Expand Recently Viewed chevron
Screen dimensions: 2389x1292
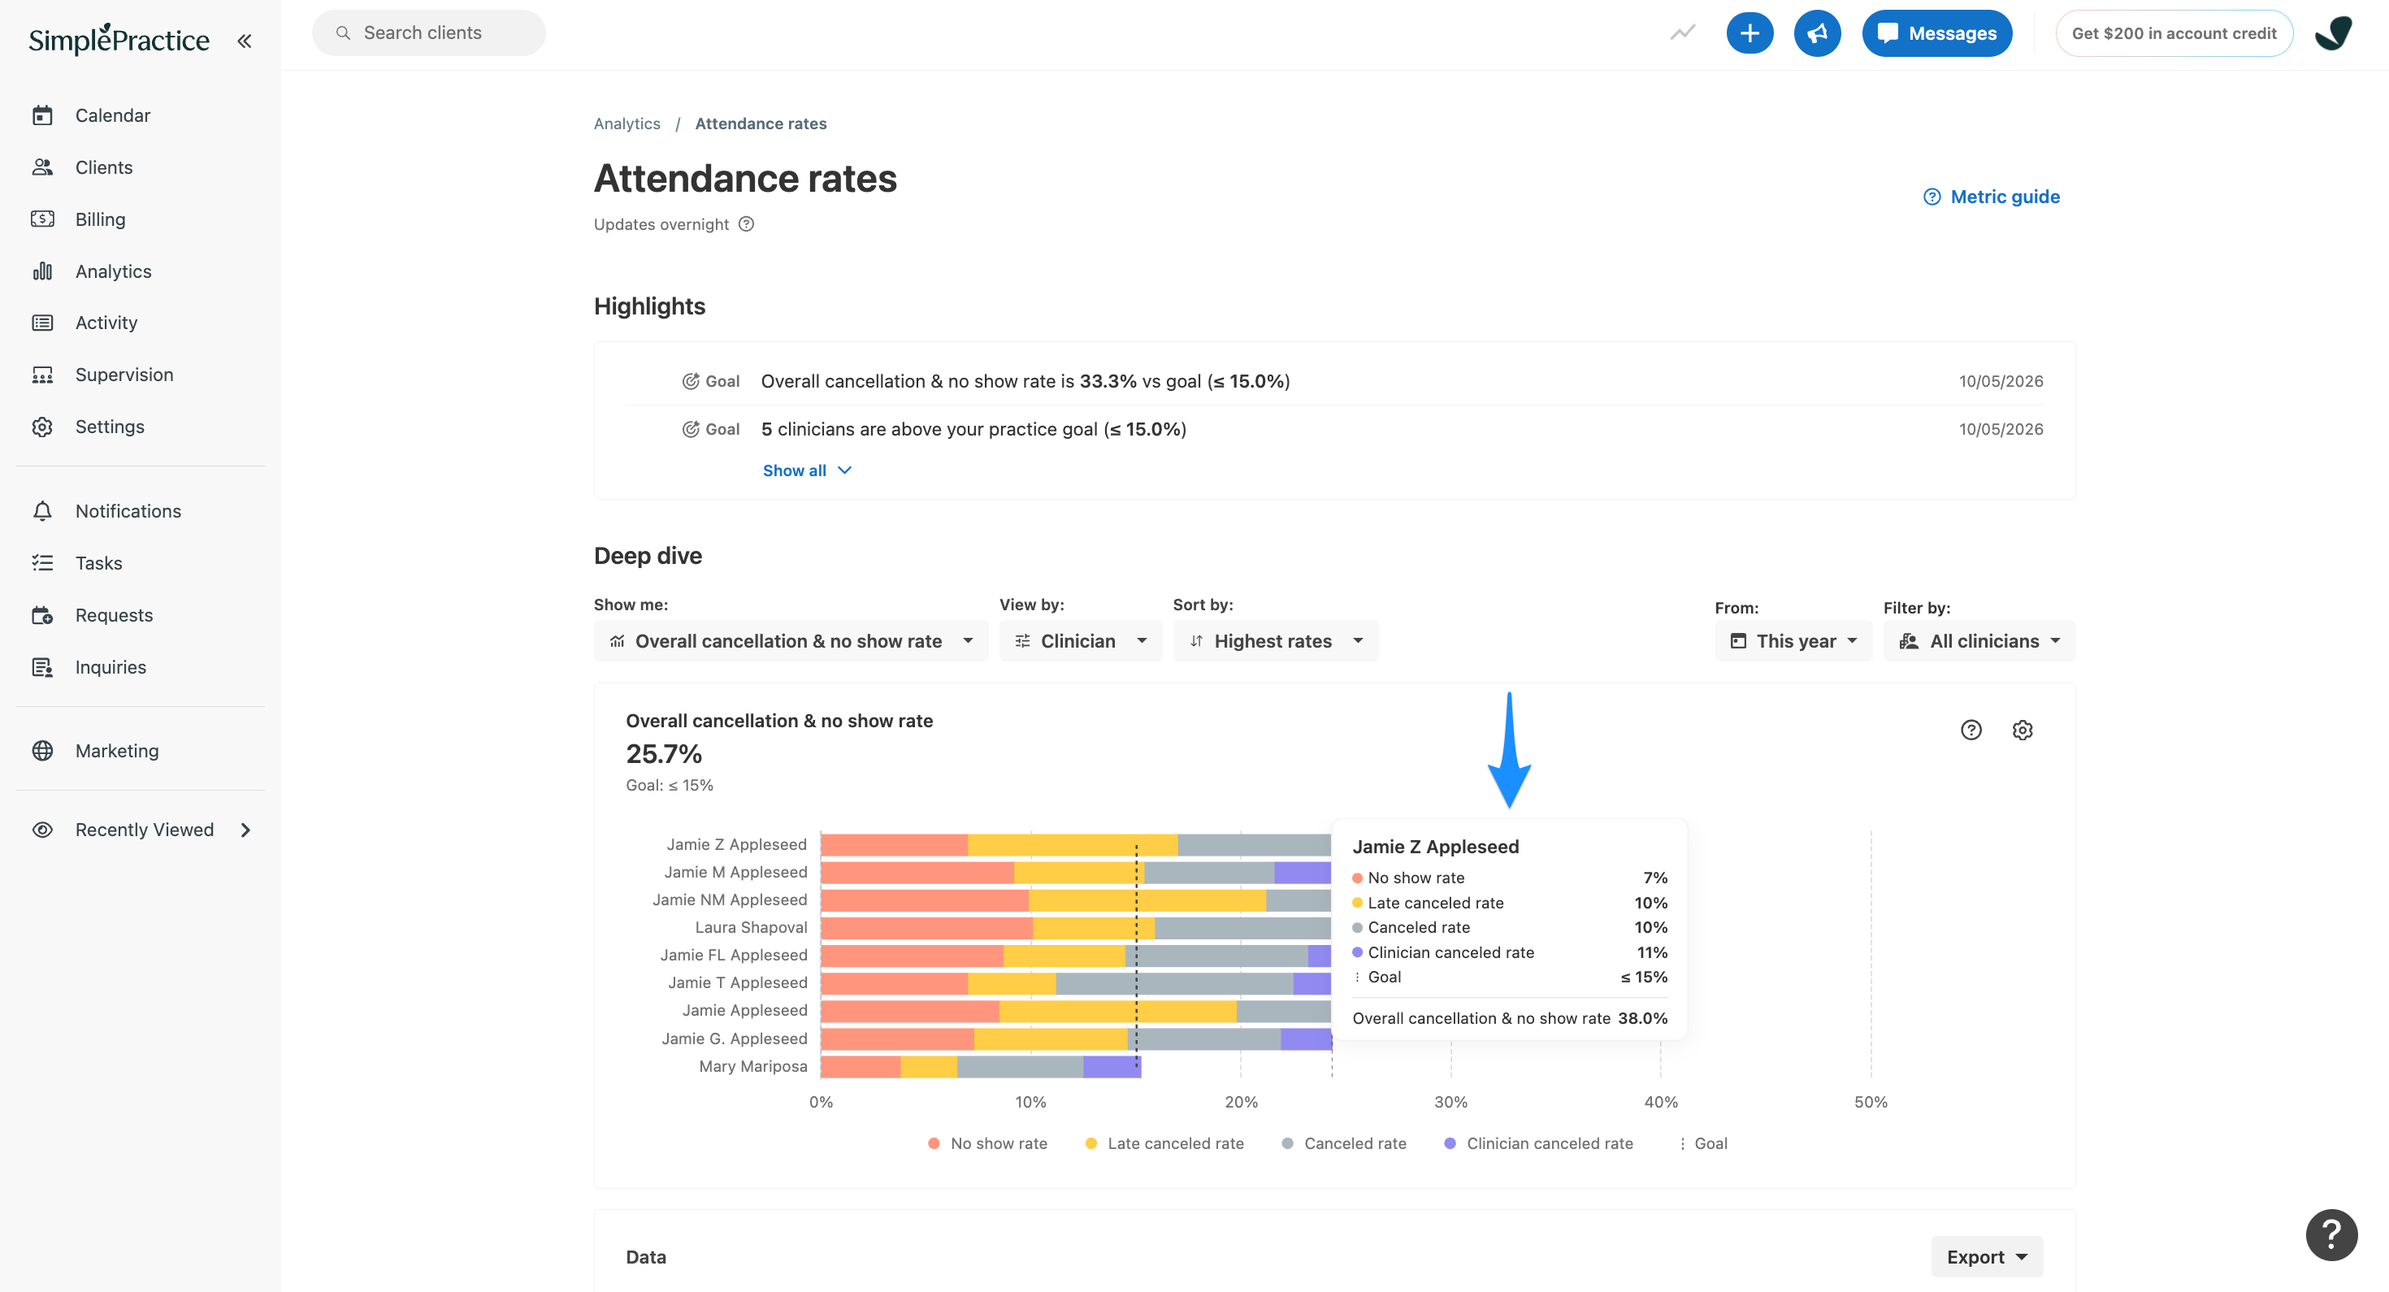[x=245, y=830]
